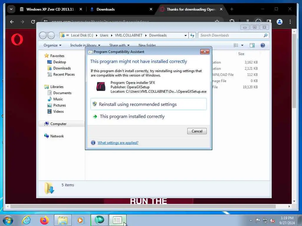Image resolution: width=302 pixels, height=226 pixels.
Task: Click New folder in Explorer toolbar
Action: pyautogui.click(x=147, y=45)
